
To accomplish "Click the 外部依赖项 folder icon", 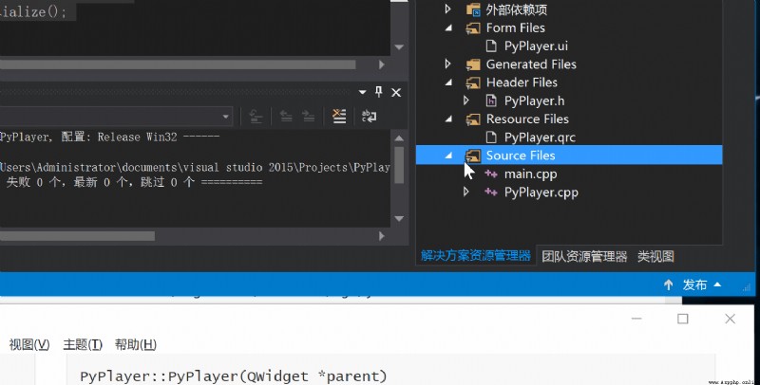I will pyautogui.click(x=473, y=9).
